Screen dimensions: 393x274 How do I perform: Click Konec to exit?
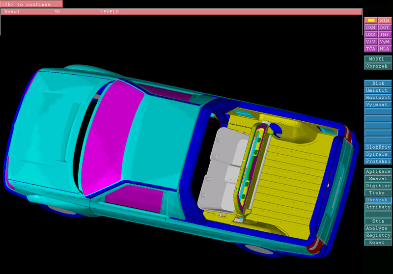(x=378, y=243)
